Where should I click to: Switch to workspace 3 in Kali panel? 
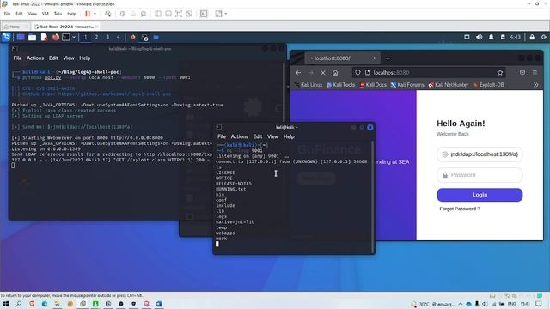(x=107, y=37)
